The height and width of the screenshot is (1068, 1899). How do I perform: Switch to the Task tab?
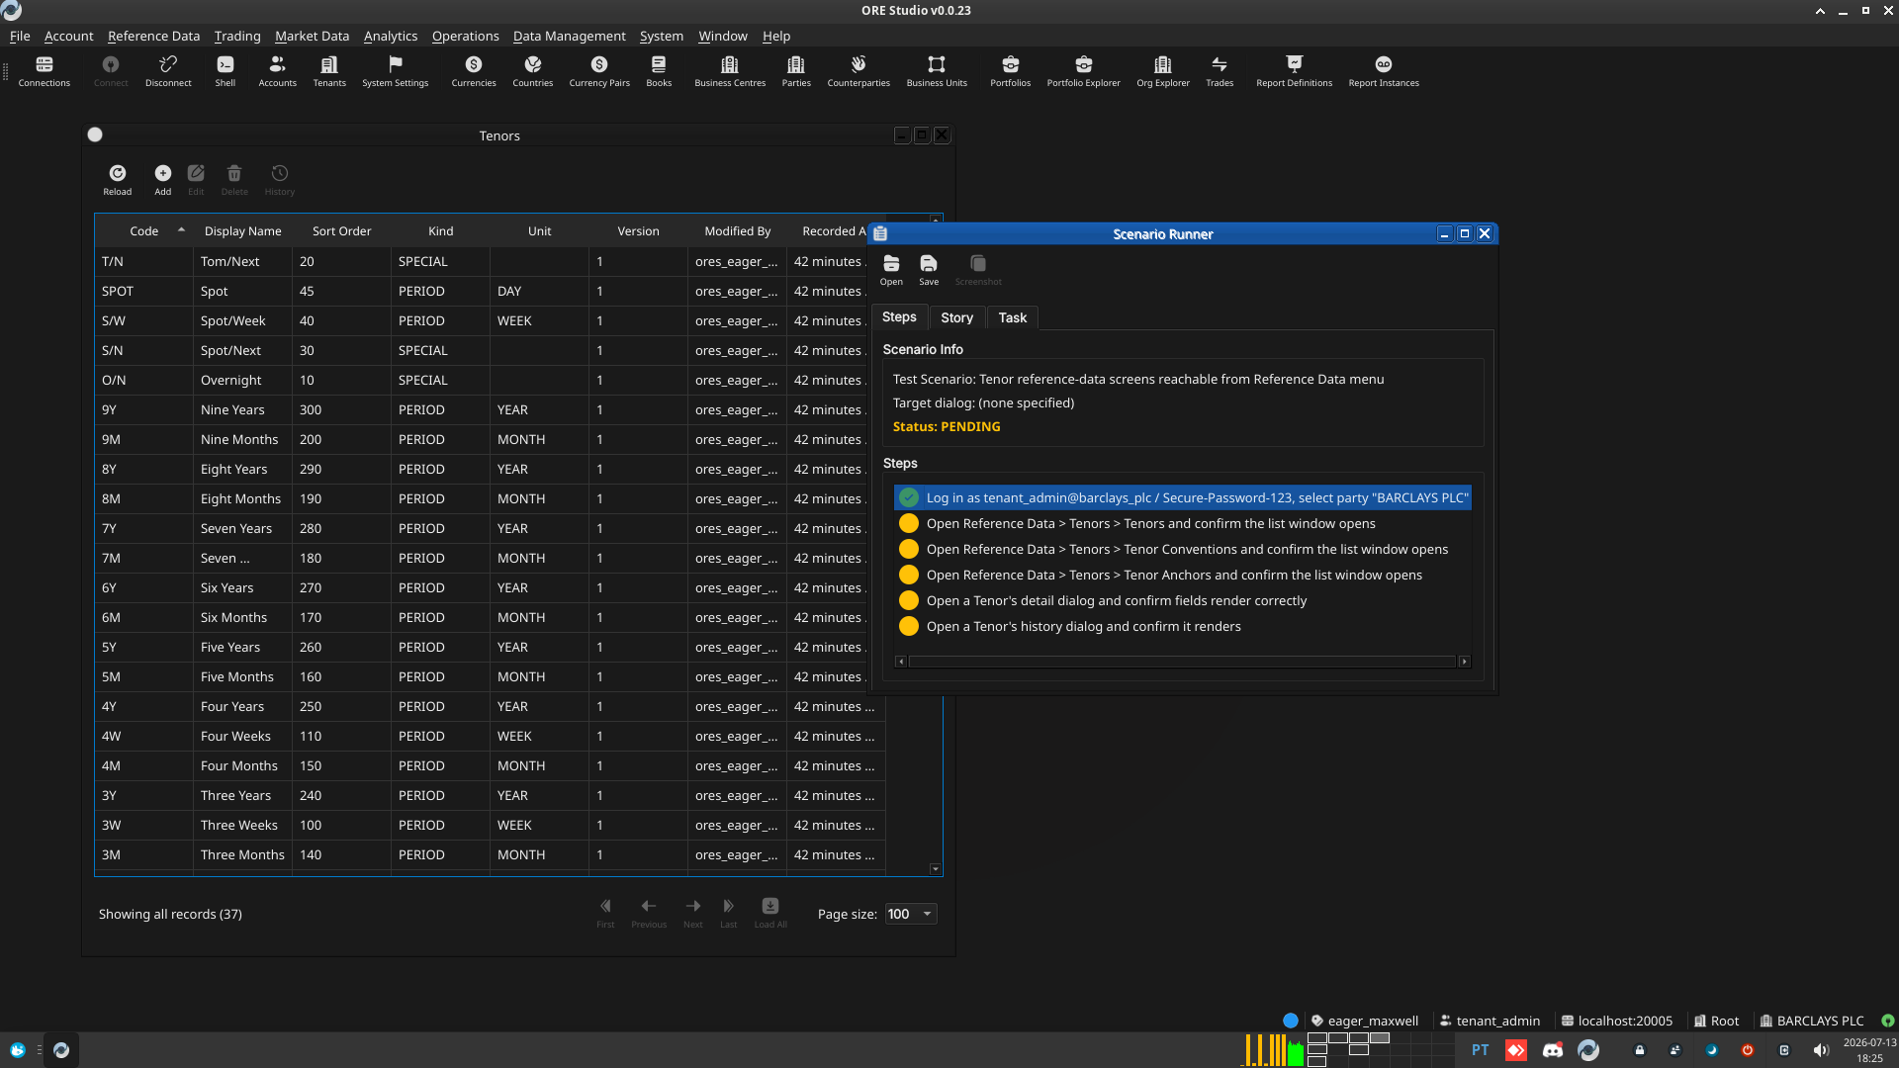pyautogui.click(x=1012, y=317)
